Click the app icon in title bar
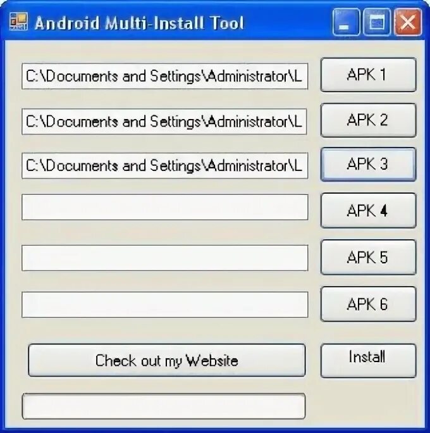430x433 pixels. pos(18,22)
